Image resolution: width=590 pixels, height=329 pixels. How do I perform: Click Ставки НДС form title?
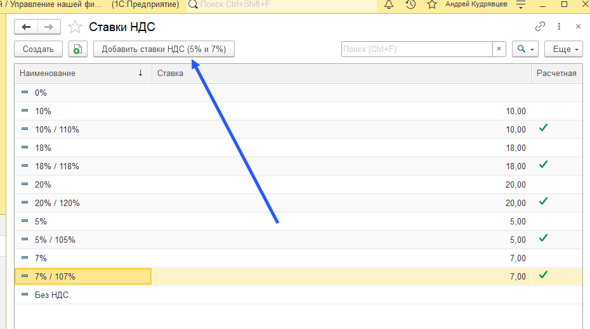[122, 27]
